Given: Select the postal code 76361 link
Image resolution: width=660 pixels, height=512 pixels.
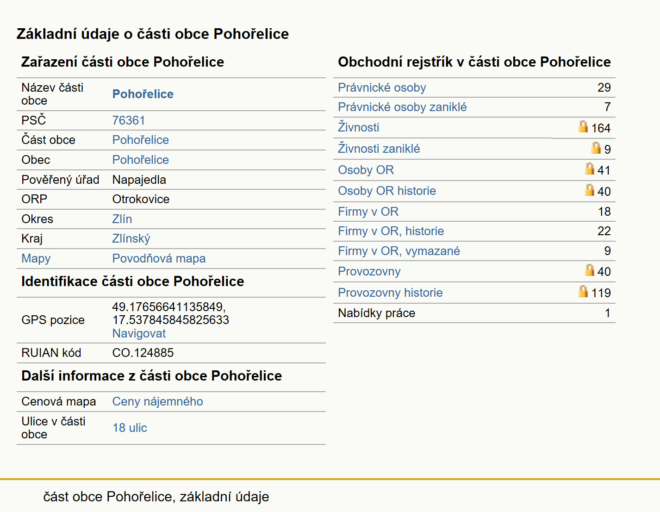Looking at the screenshot, I should click(129, 120).
